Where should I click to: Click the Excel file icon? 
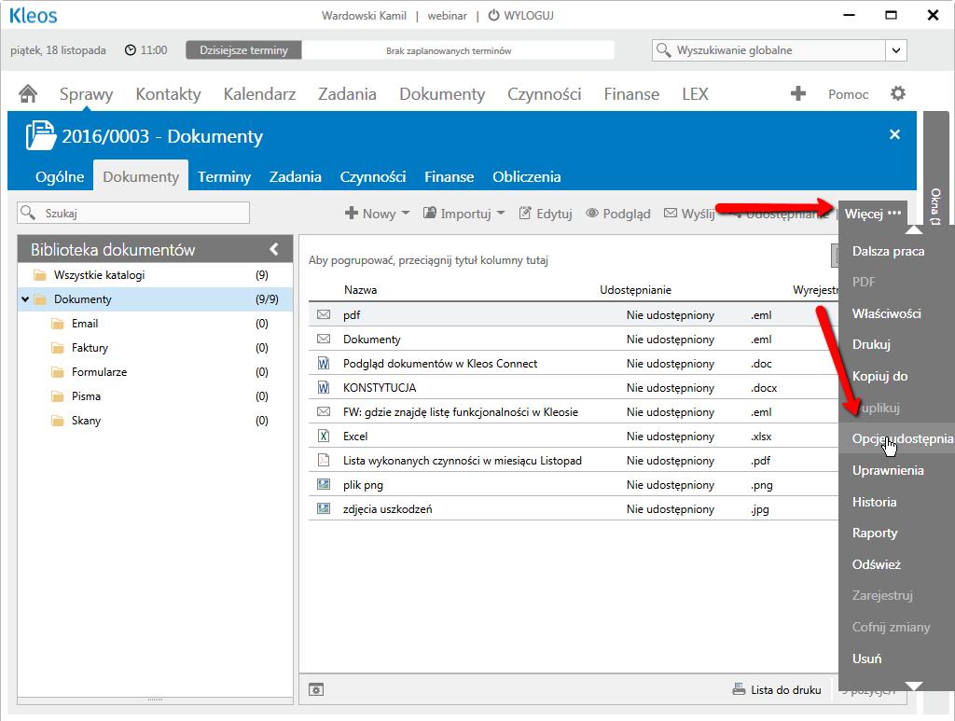(324, 436)
